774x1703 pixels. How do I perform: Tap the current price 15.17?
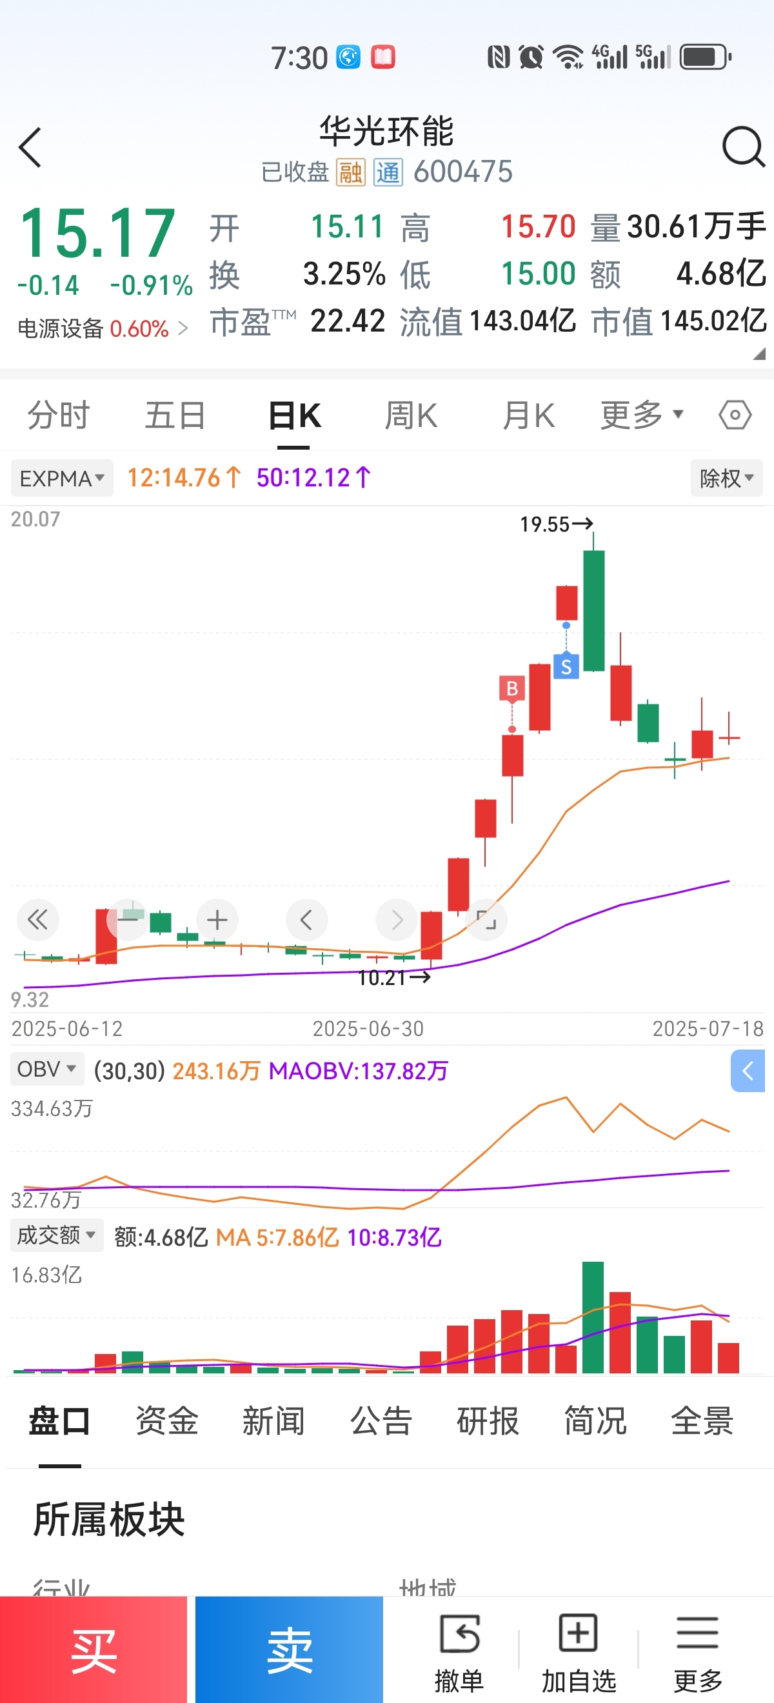click(98, 233)
